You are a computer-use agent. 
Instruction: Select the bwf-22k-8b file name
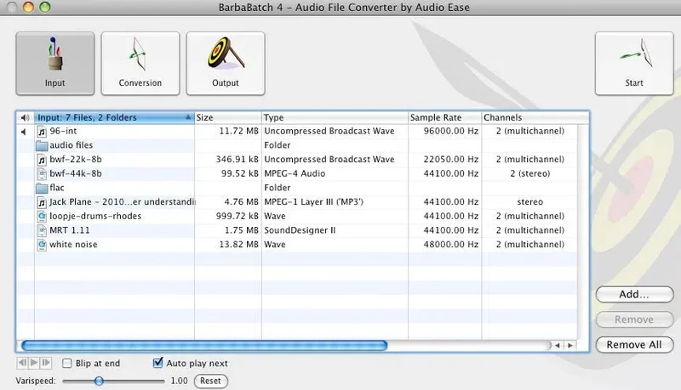[x=76, y=160]
